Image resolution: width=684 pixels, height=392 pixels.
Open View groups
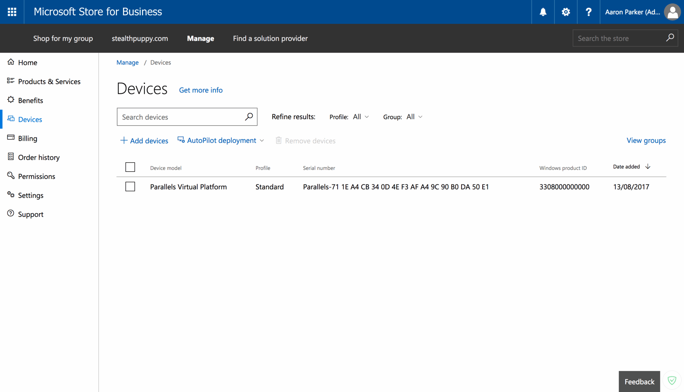(x=646, y=140)
